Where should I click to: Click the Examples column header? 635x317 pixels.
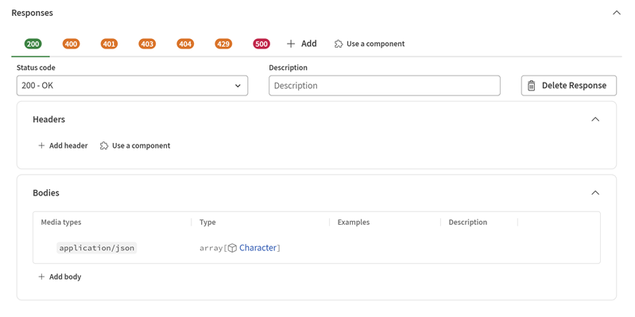point(354,222)
